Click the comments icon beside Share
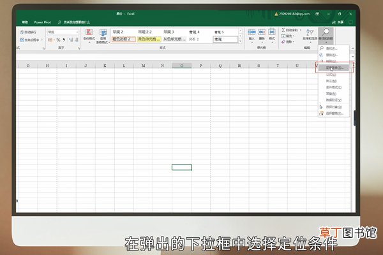 pyautogui.click(x=350, y=22)
